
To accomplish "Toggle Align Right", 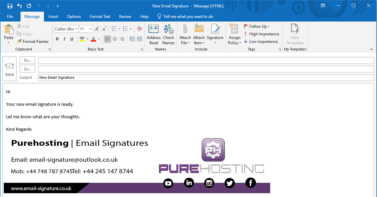I will [122, 39].
